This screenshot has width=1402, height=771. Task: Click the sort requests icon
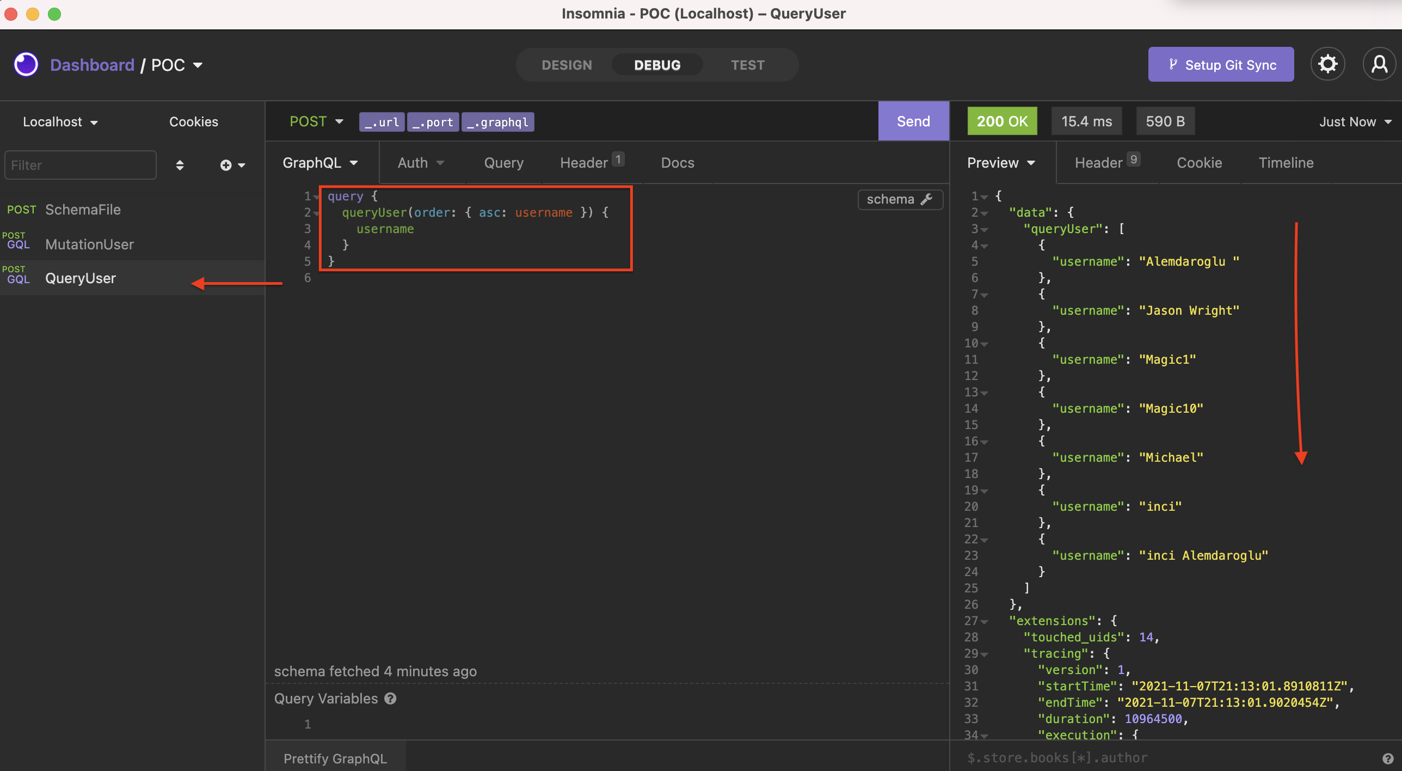pyautogui.click(x=180, y=165)
